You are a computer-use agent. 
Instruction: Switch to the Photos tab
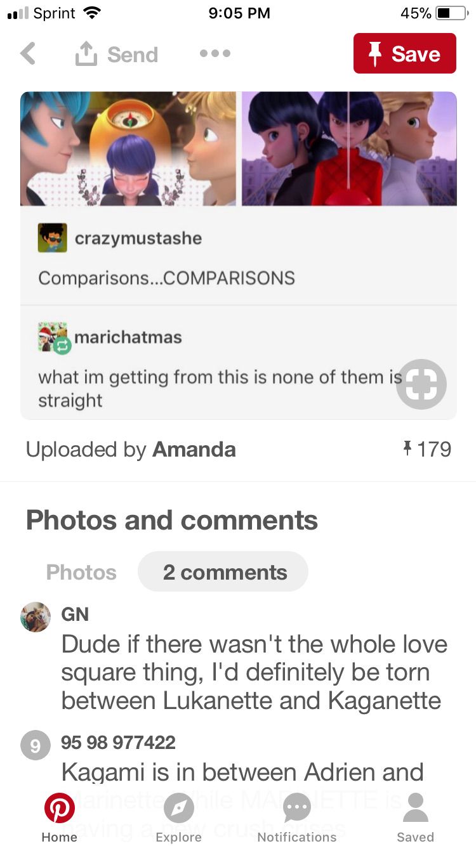pos(81,572)
